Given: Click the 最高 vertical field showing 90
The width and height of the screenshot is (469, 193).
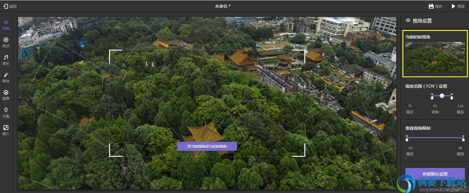Looking at the screenshot, I should click(460, 148).
